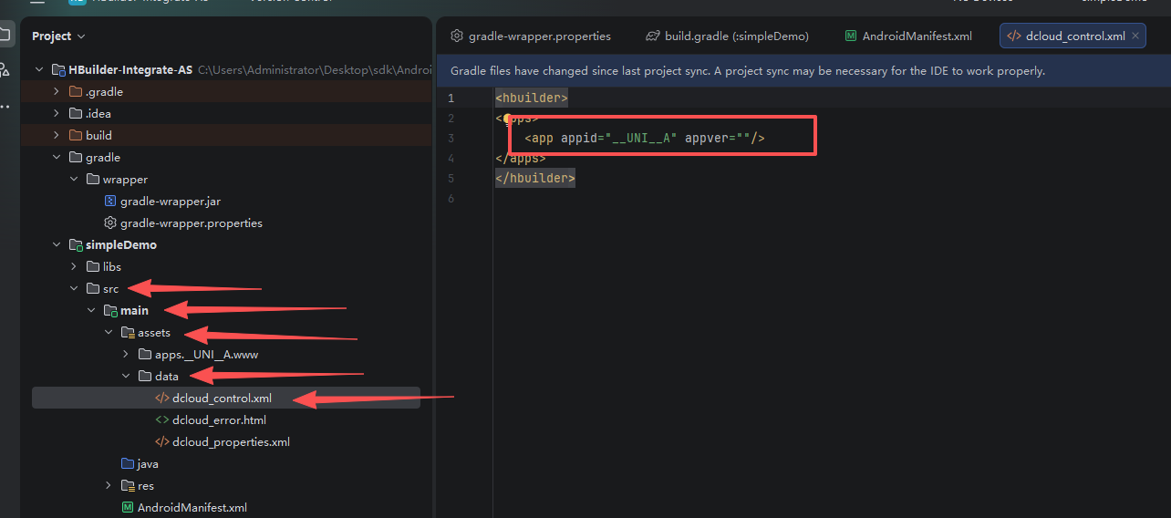Viewport: 1171px width, 518px height.
Task: Switch to the build.gradle (:simpleDemo) tab
Action: 727,36
